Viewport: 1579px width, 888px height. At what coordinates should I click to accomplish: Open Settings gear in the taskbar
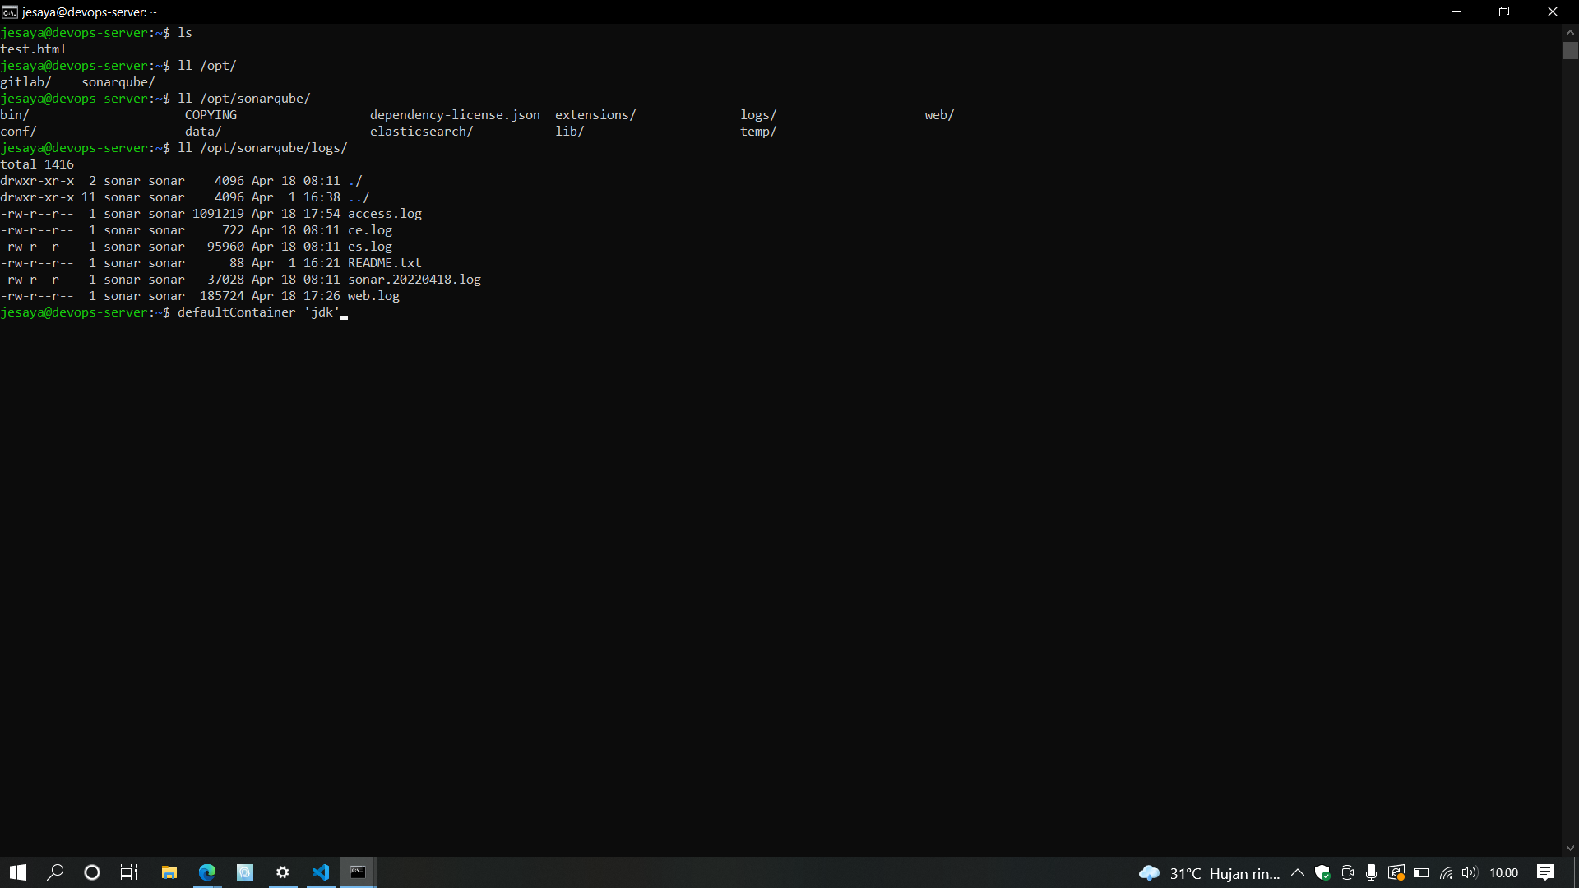click(283, 872)
